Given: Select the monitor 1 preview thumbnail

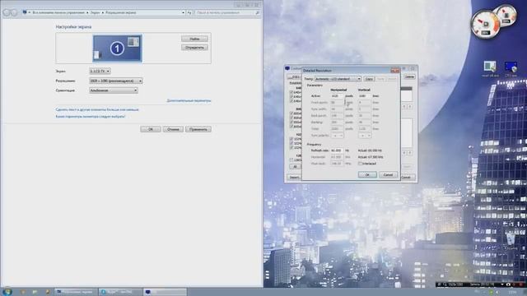Looking at the screenshot, I should point(117,49).
